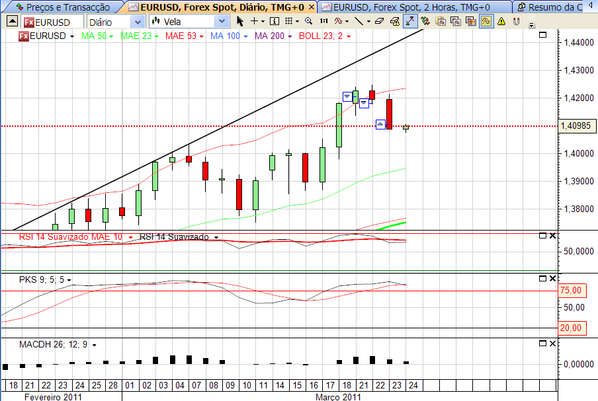
Task: Open the Resumo da C tab
Action: pos(552,7)
